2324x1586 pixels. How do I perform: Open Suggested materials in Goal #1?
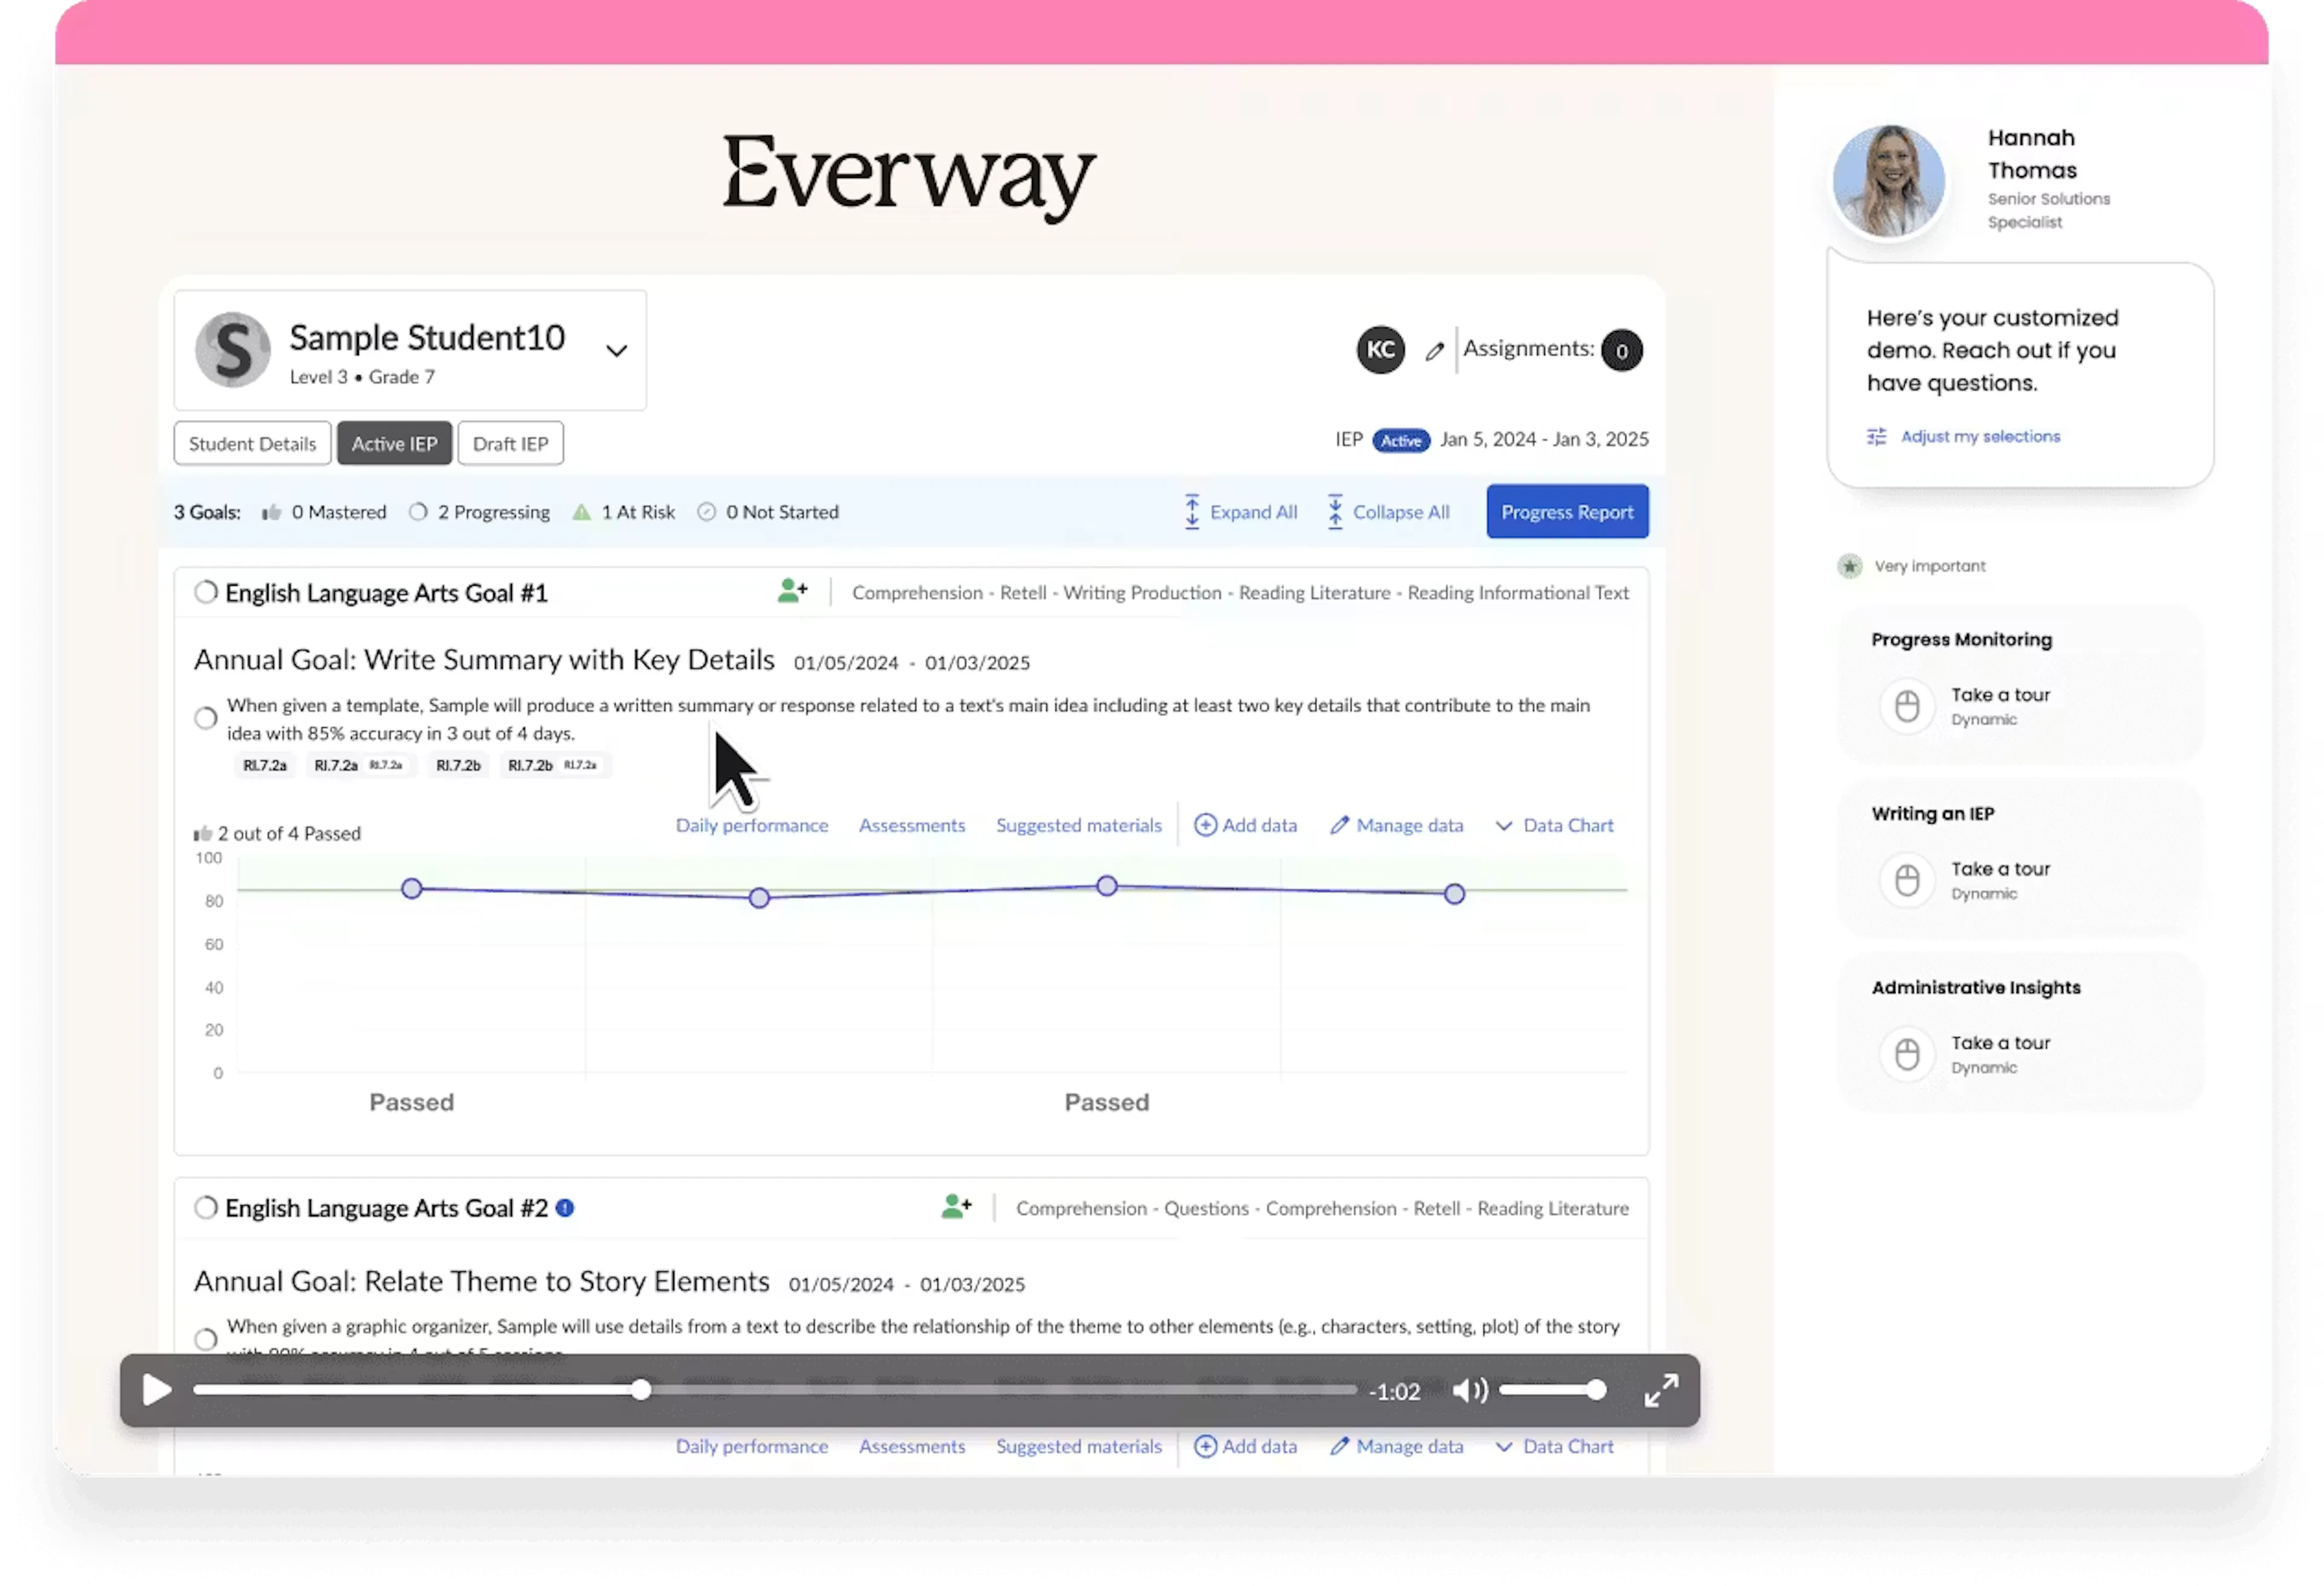[x=1079, y=825]
